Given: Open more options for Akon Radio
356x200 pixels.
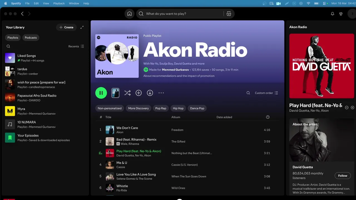Looking at the screenshot, I should coord(161,93).
